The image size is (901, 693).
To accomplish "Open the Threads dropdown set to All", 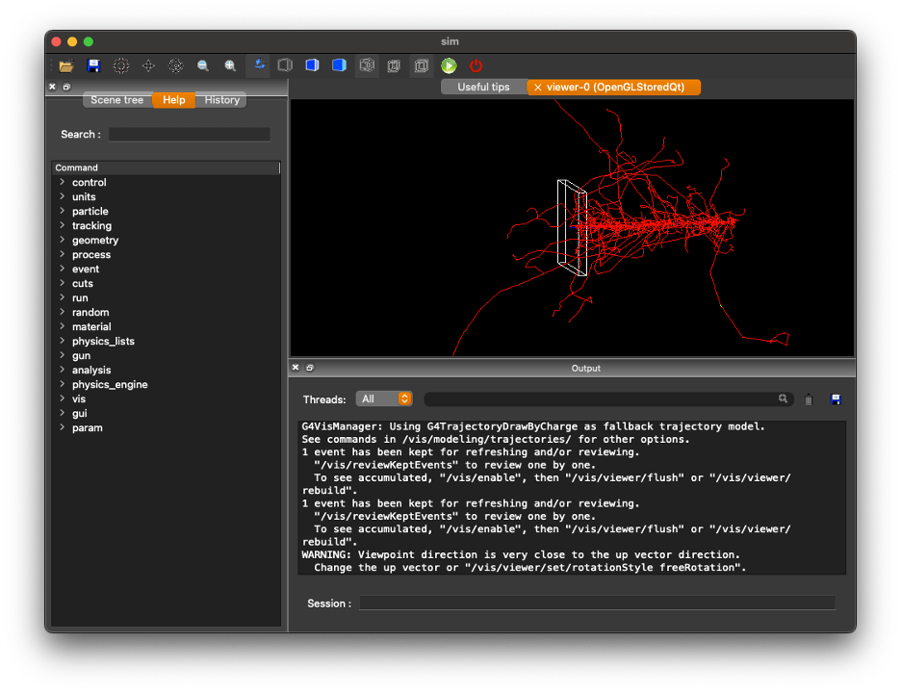I will coord(384,398).
